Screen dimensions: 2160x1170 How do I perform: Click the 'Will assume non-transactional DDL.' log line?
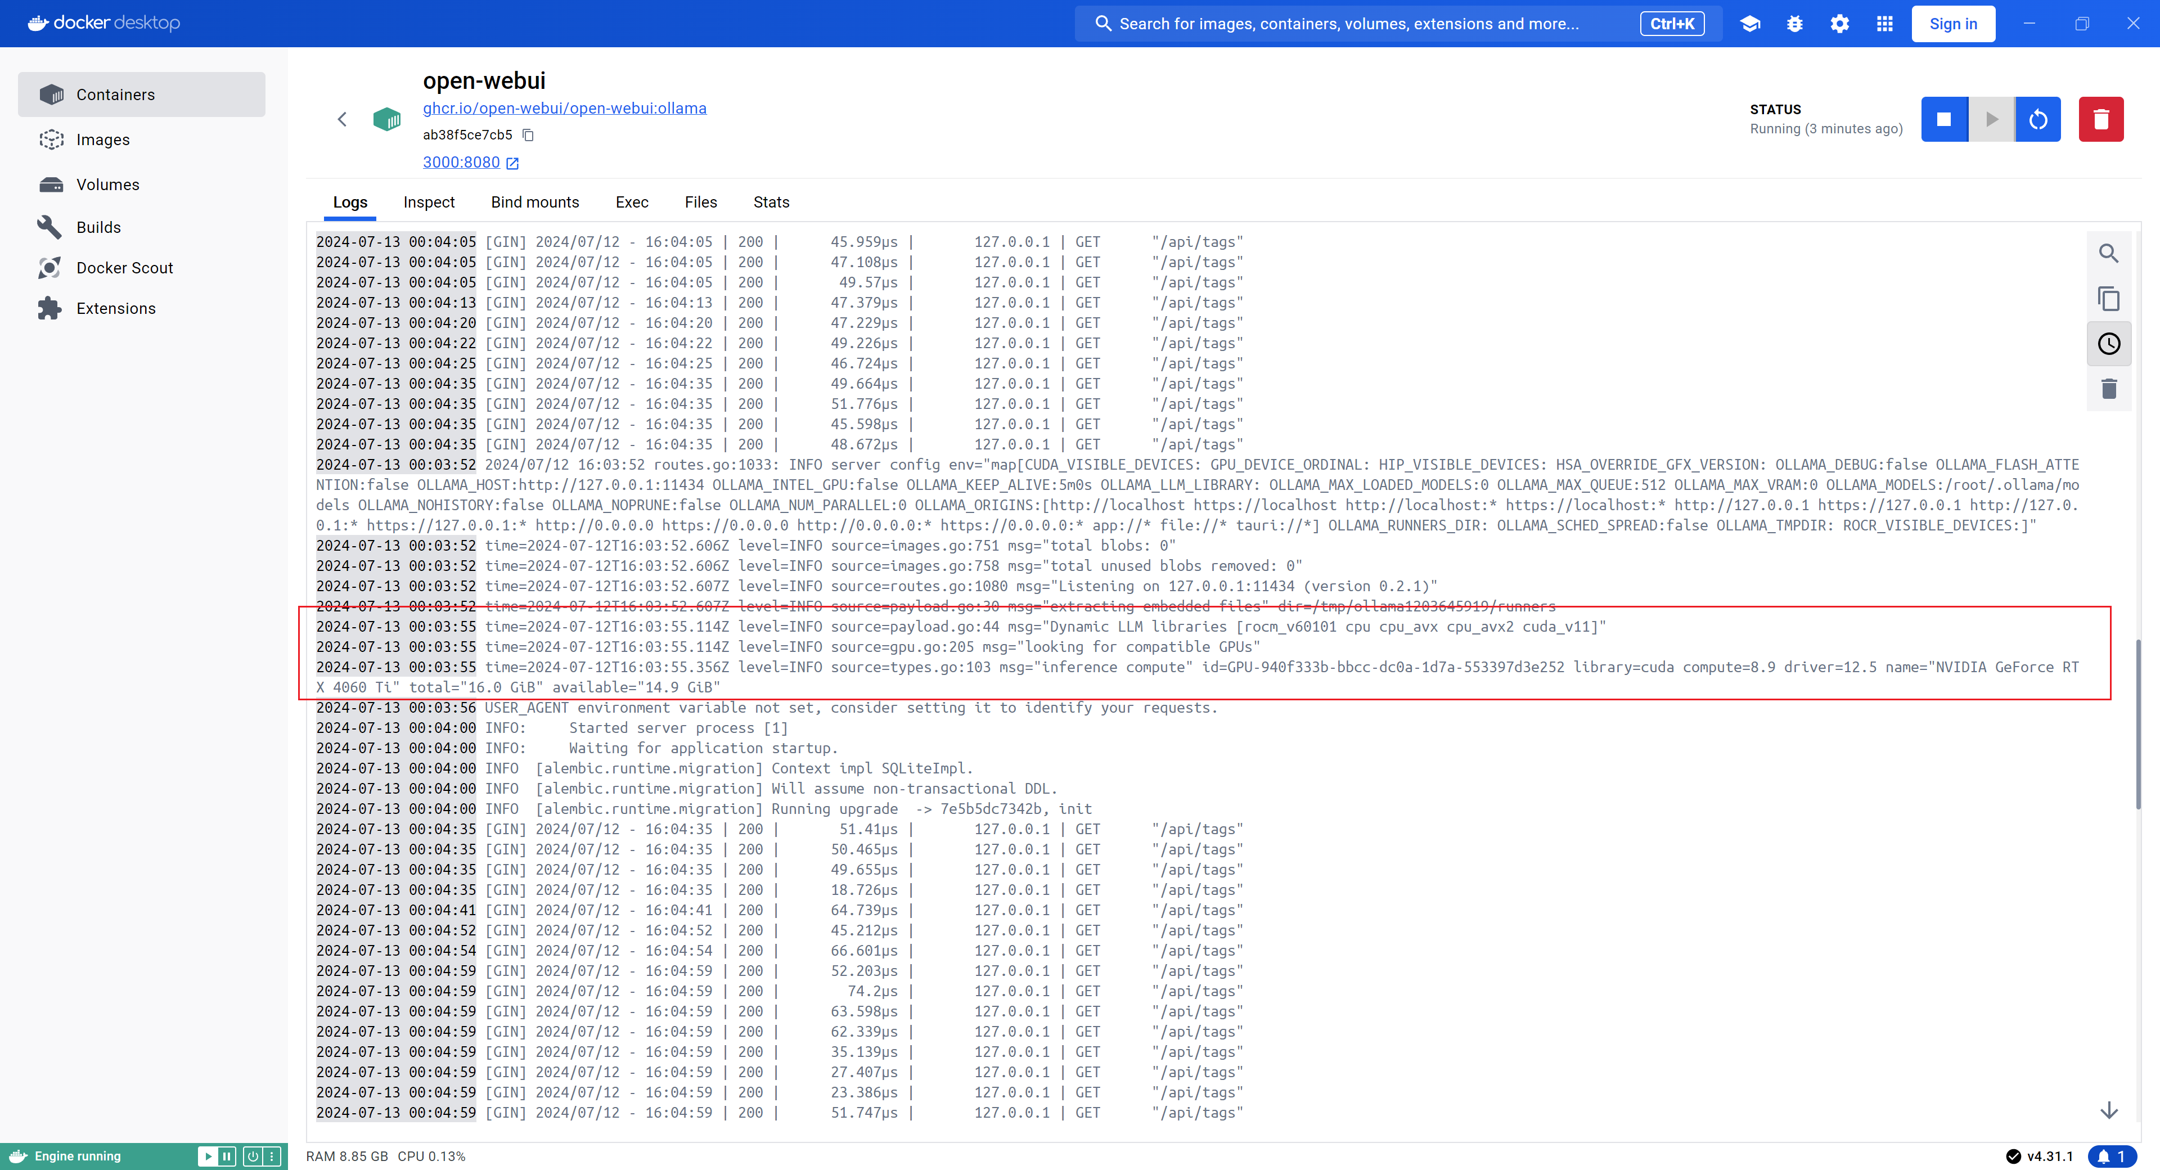click(x=687, y=789)
